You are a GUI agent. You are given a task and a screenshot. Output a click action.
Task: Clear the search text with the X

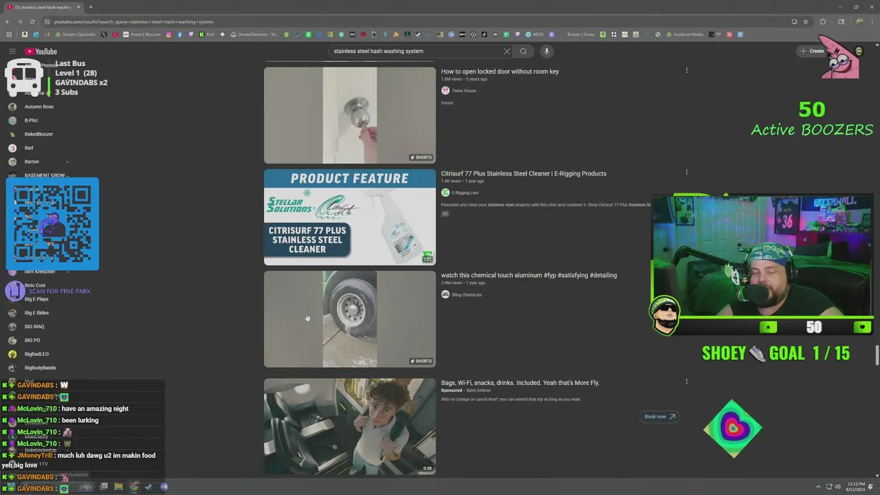pyautogui.click(x=507, y=51)
